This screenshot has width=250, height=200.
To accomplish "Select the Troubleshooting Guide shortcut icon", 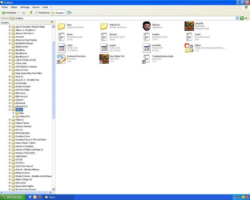I will pyautogui.click(x=146, y=59).
